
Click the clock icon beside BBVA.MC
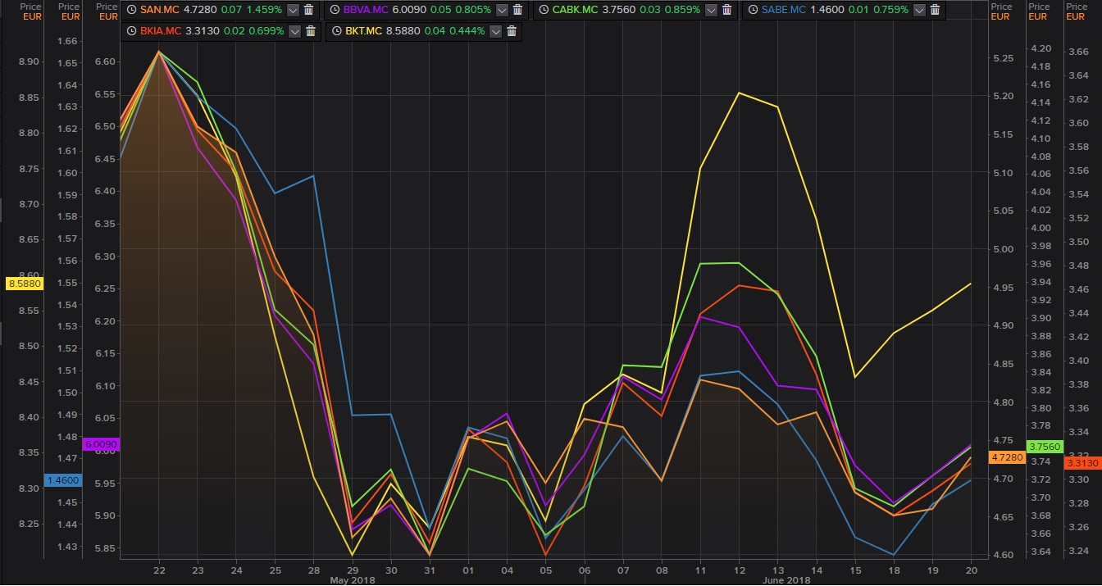[336, 10]
